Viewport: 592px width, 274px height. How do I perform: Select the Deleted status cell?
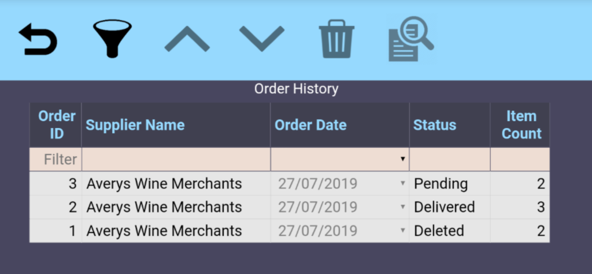tap(439, 231)
